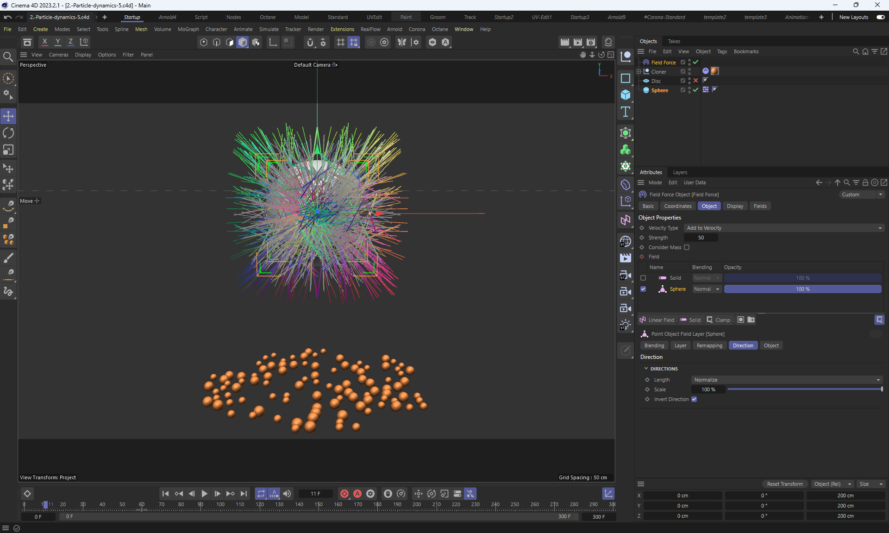Enable the Consider Mass checkbox

pos(687,247)
